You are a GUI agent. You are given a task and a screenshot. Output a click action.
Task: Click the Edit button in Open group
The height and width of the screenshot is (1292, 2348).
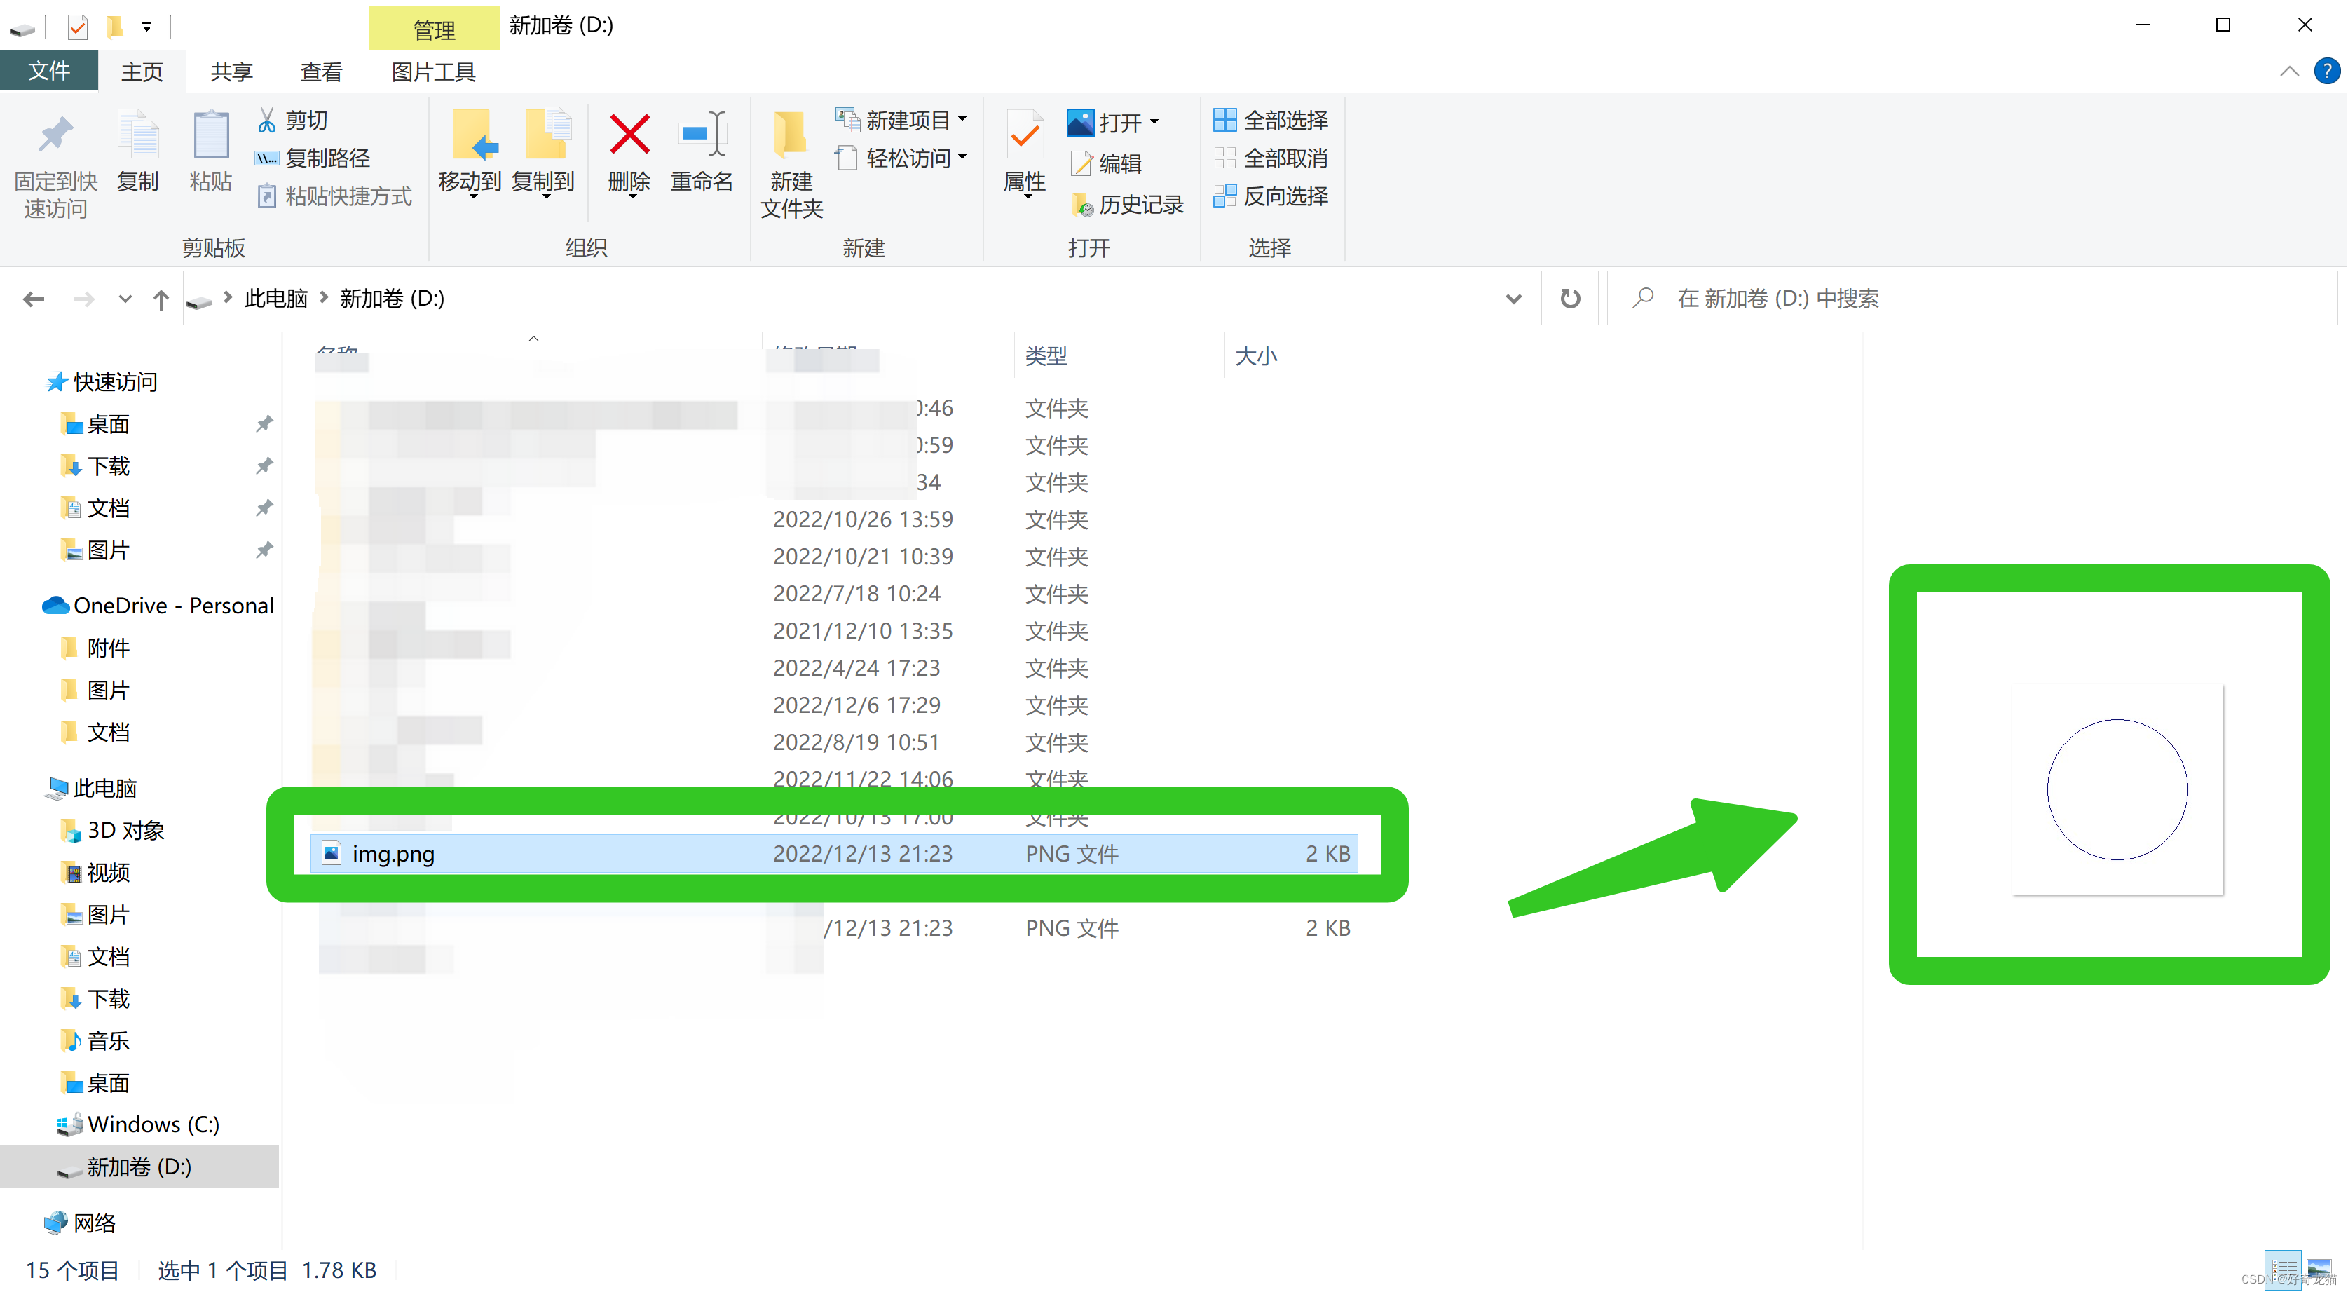tap(1107, 163)
